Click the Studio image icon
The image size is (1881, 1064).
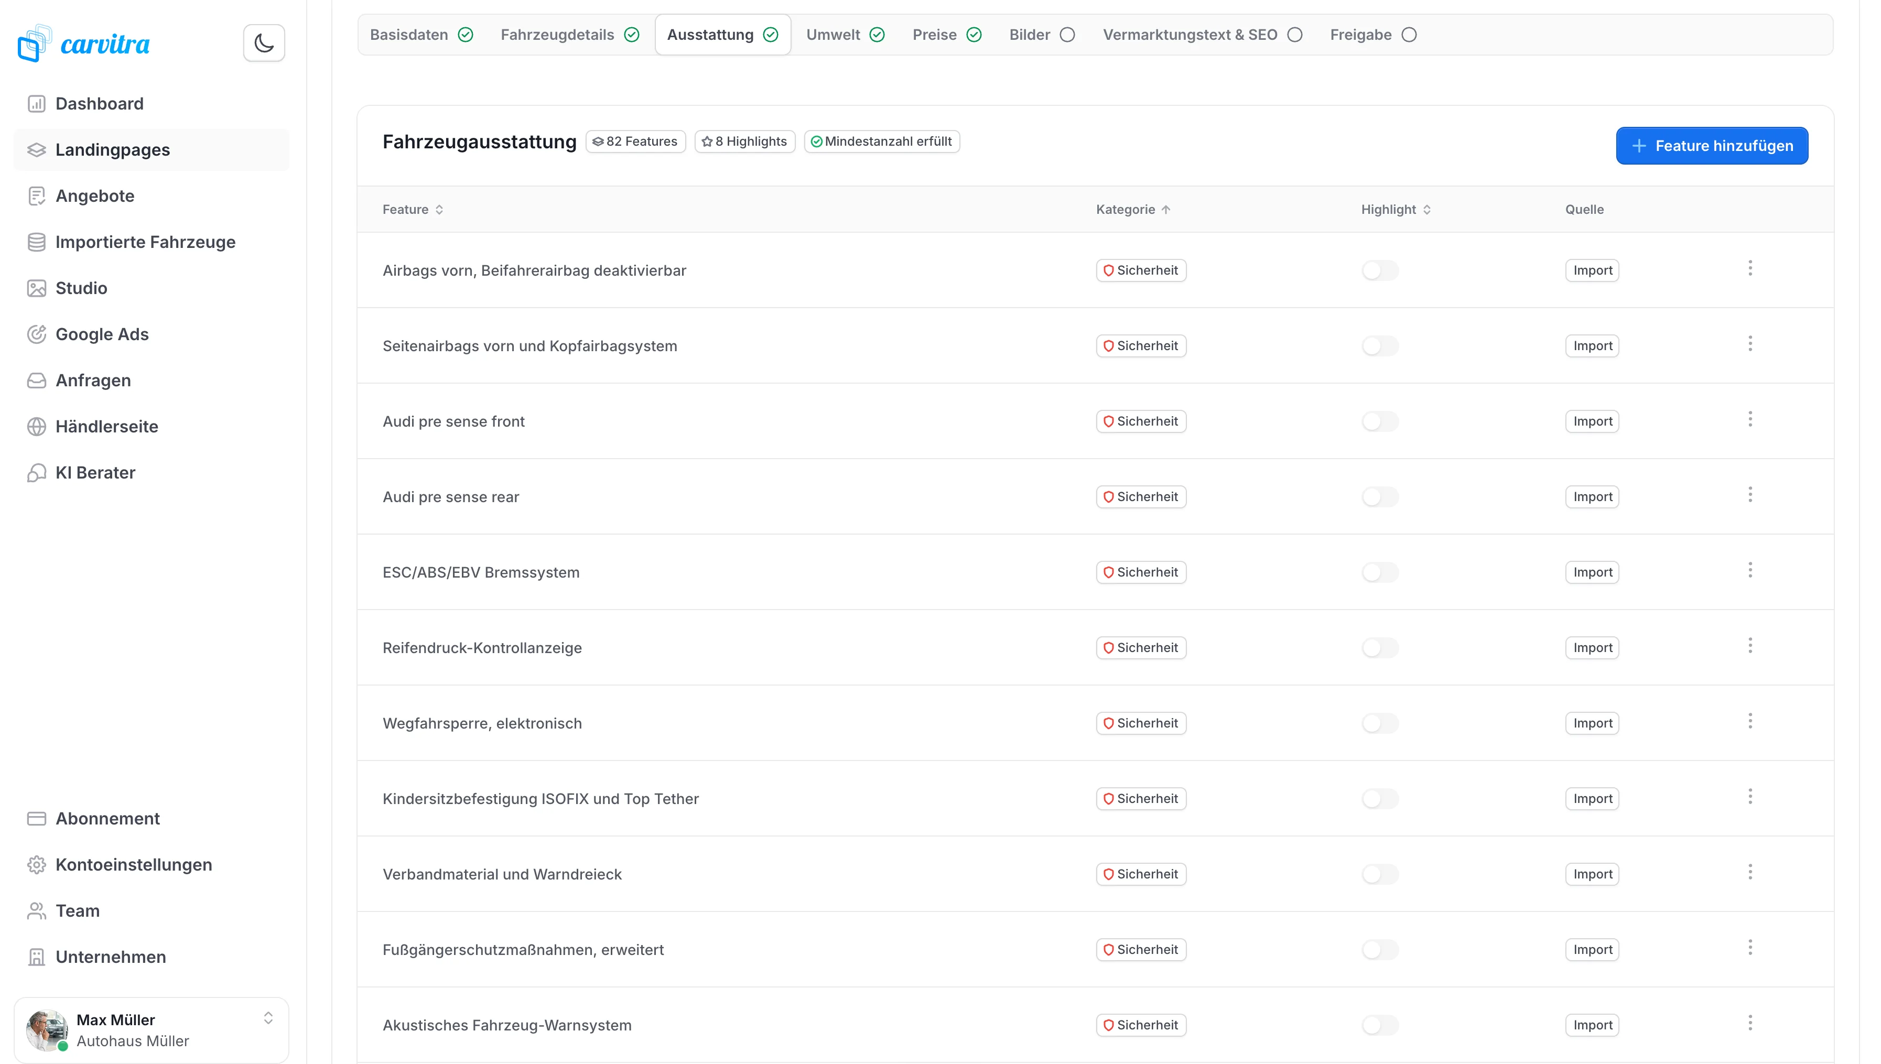pyautogui.click(x=37, y=288)
